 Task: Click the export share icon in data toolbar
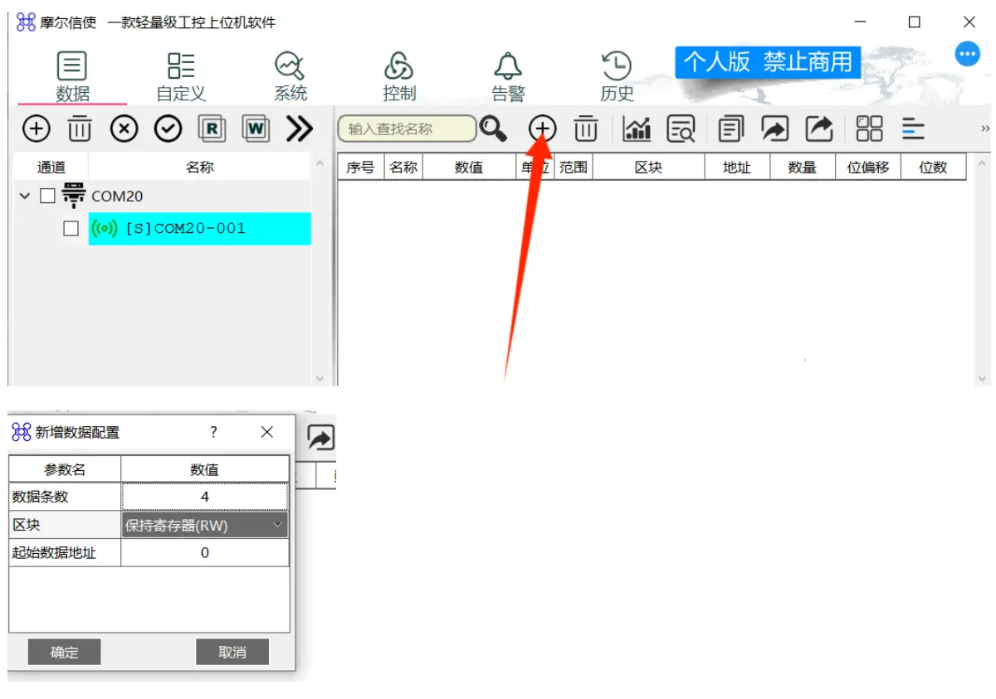pos(819,129)
